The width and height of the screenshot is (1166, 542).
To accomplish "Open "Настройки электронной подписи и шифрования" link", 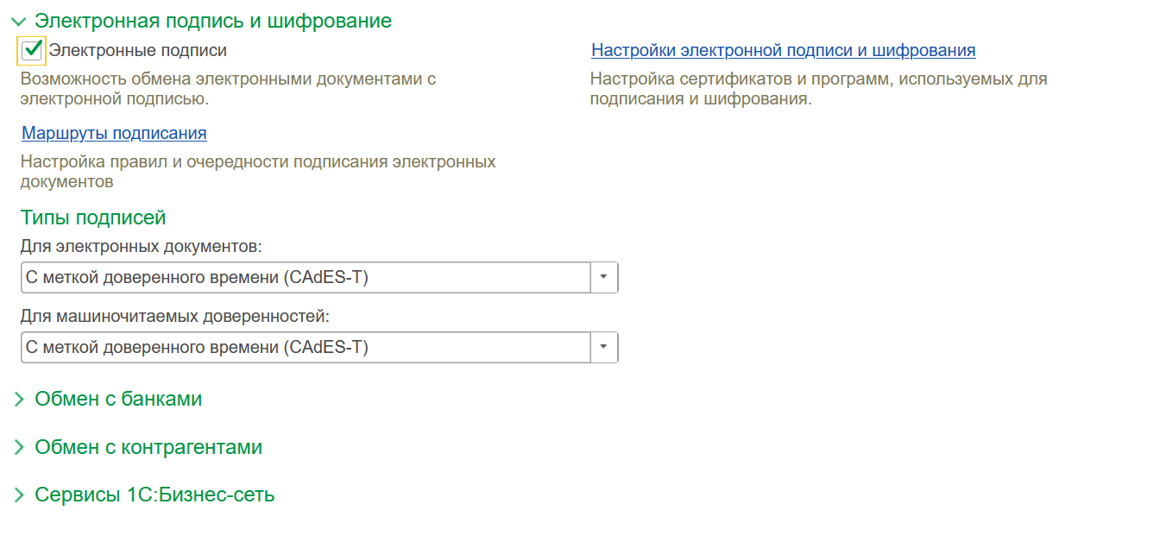I will (x=783, y=50).
